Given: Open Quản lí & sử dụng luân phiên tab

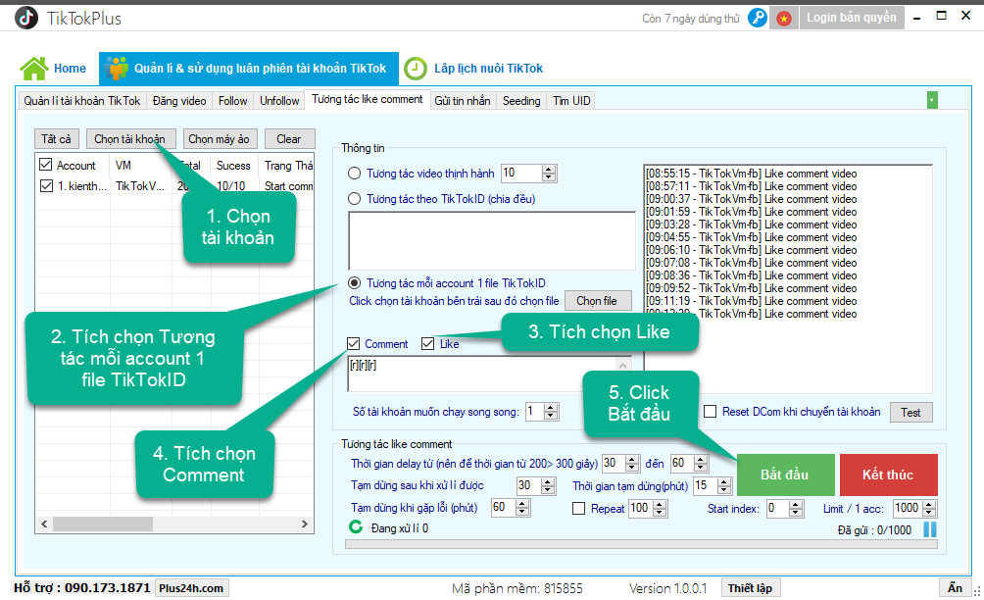Looking at the screenshot, I should tap(249, 69).
